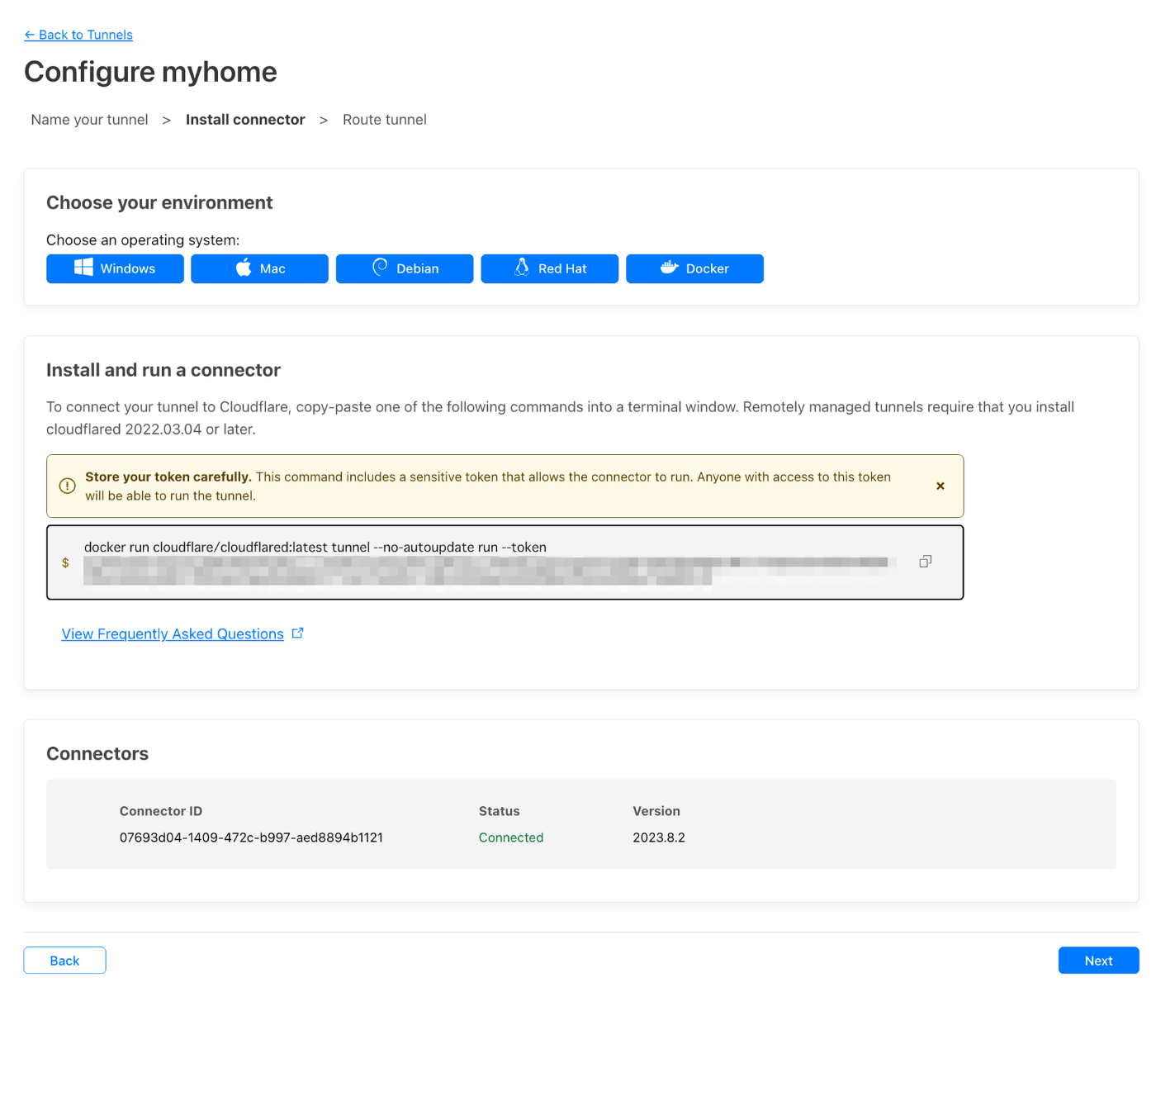Copy the docker run command icon

(926, 562)
